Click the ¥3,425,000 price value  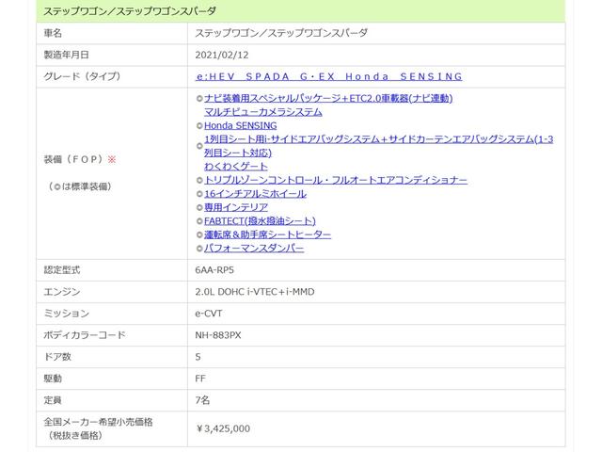223,428
